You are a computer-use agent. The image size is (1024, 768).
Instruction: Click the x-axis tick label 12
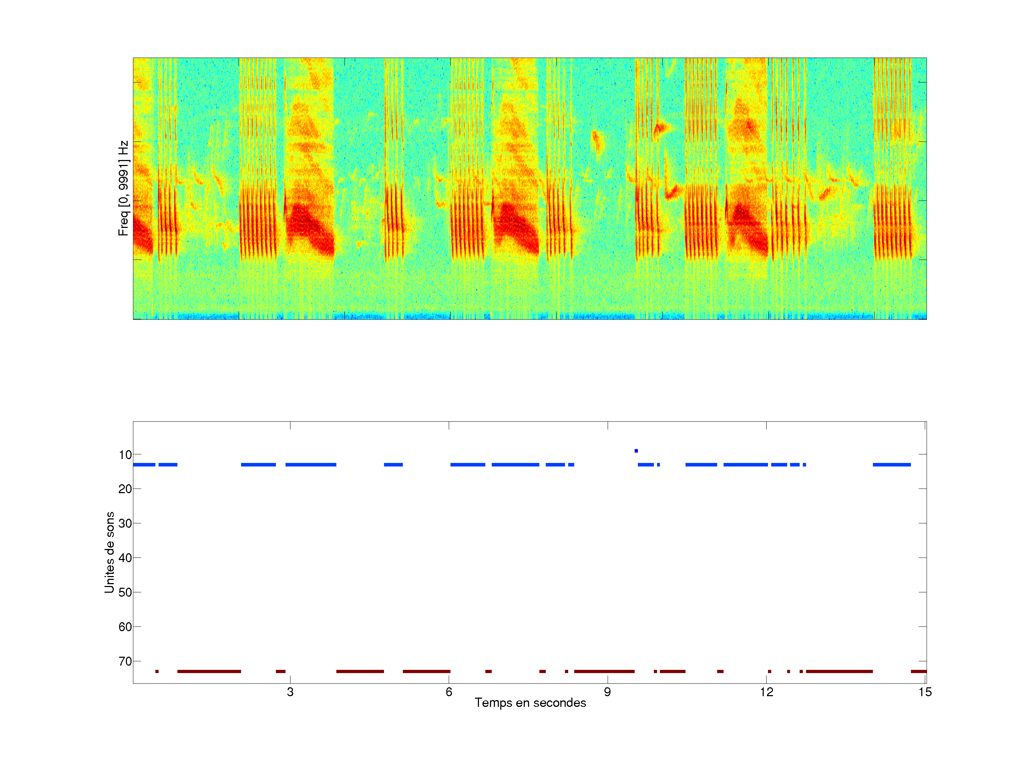pyautogui.click(x=766, y=692)
